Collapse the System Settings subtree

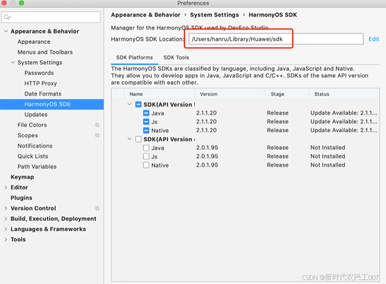[13, 62]
